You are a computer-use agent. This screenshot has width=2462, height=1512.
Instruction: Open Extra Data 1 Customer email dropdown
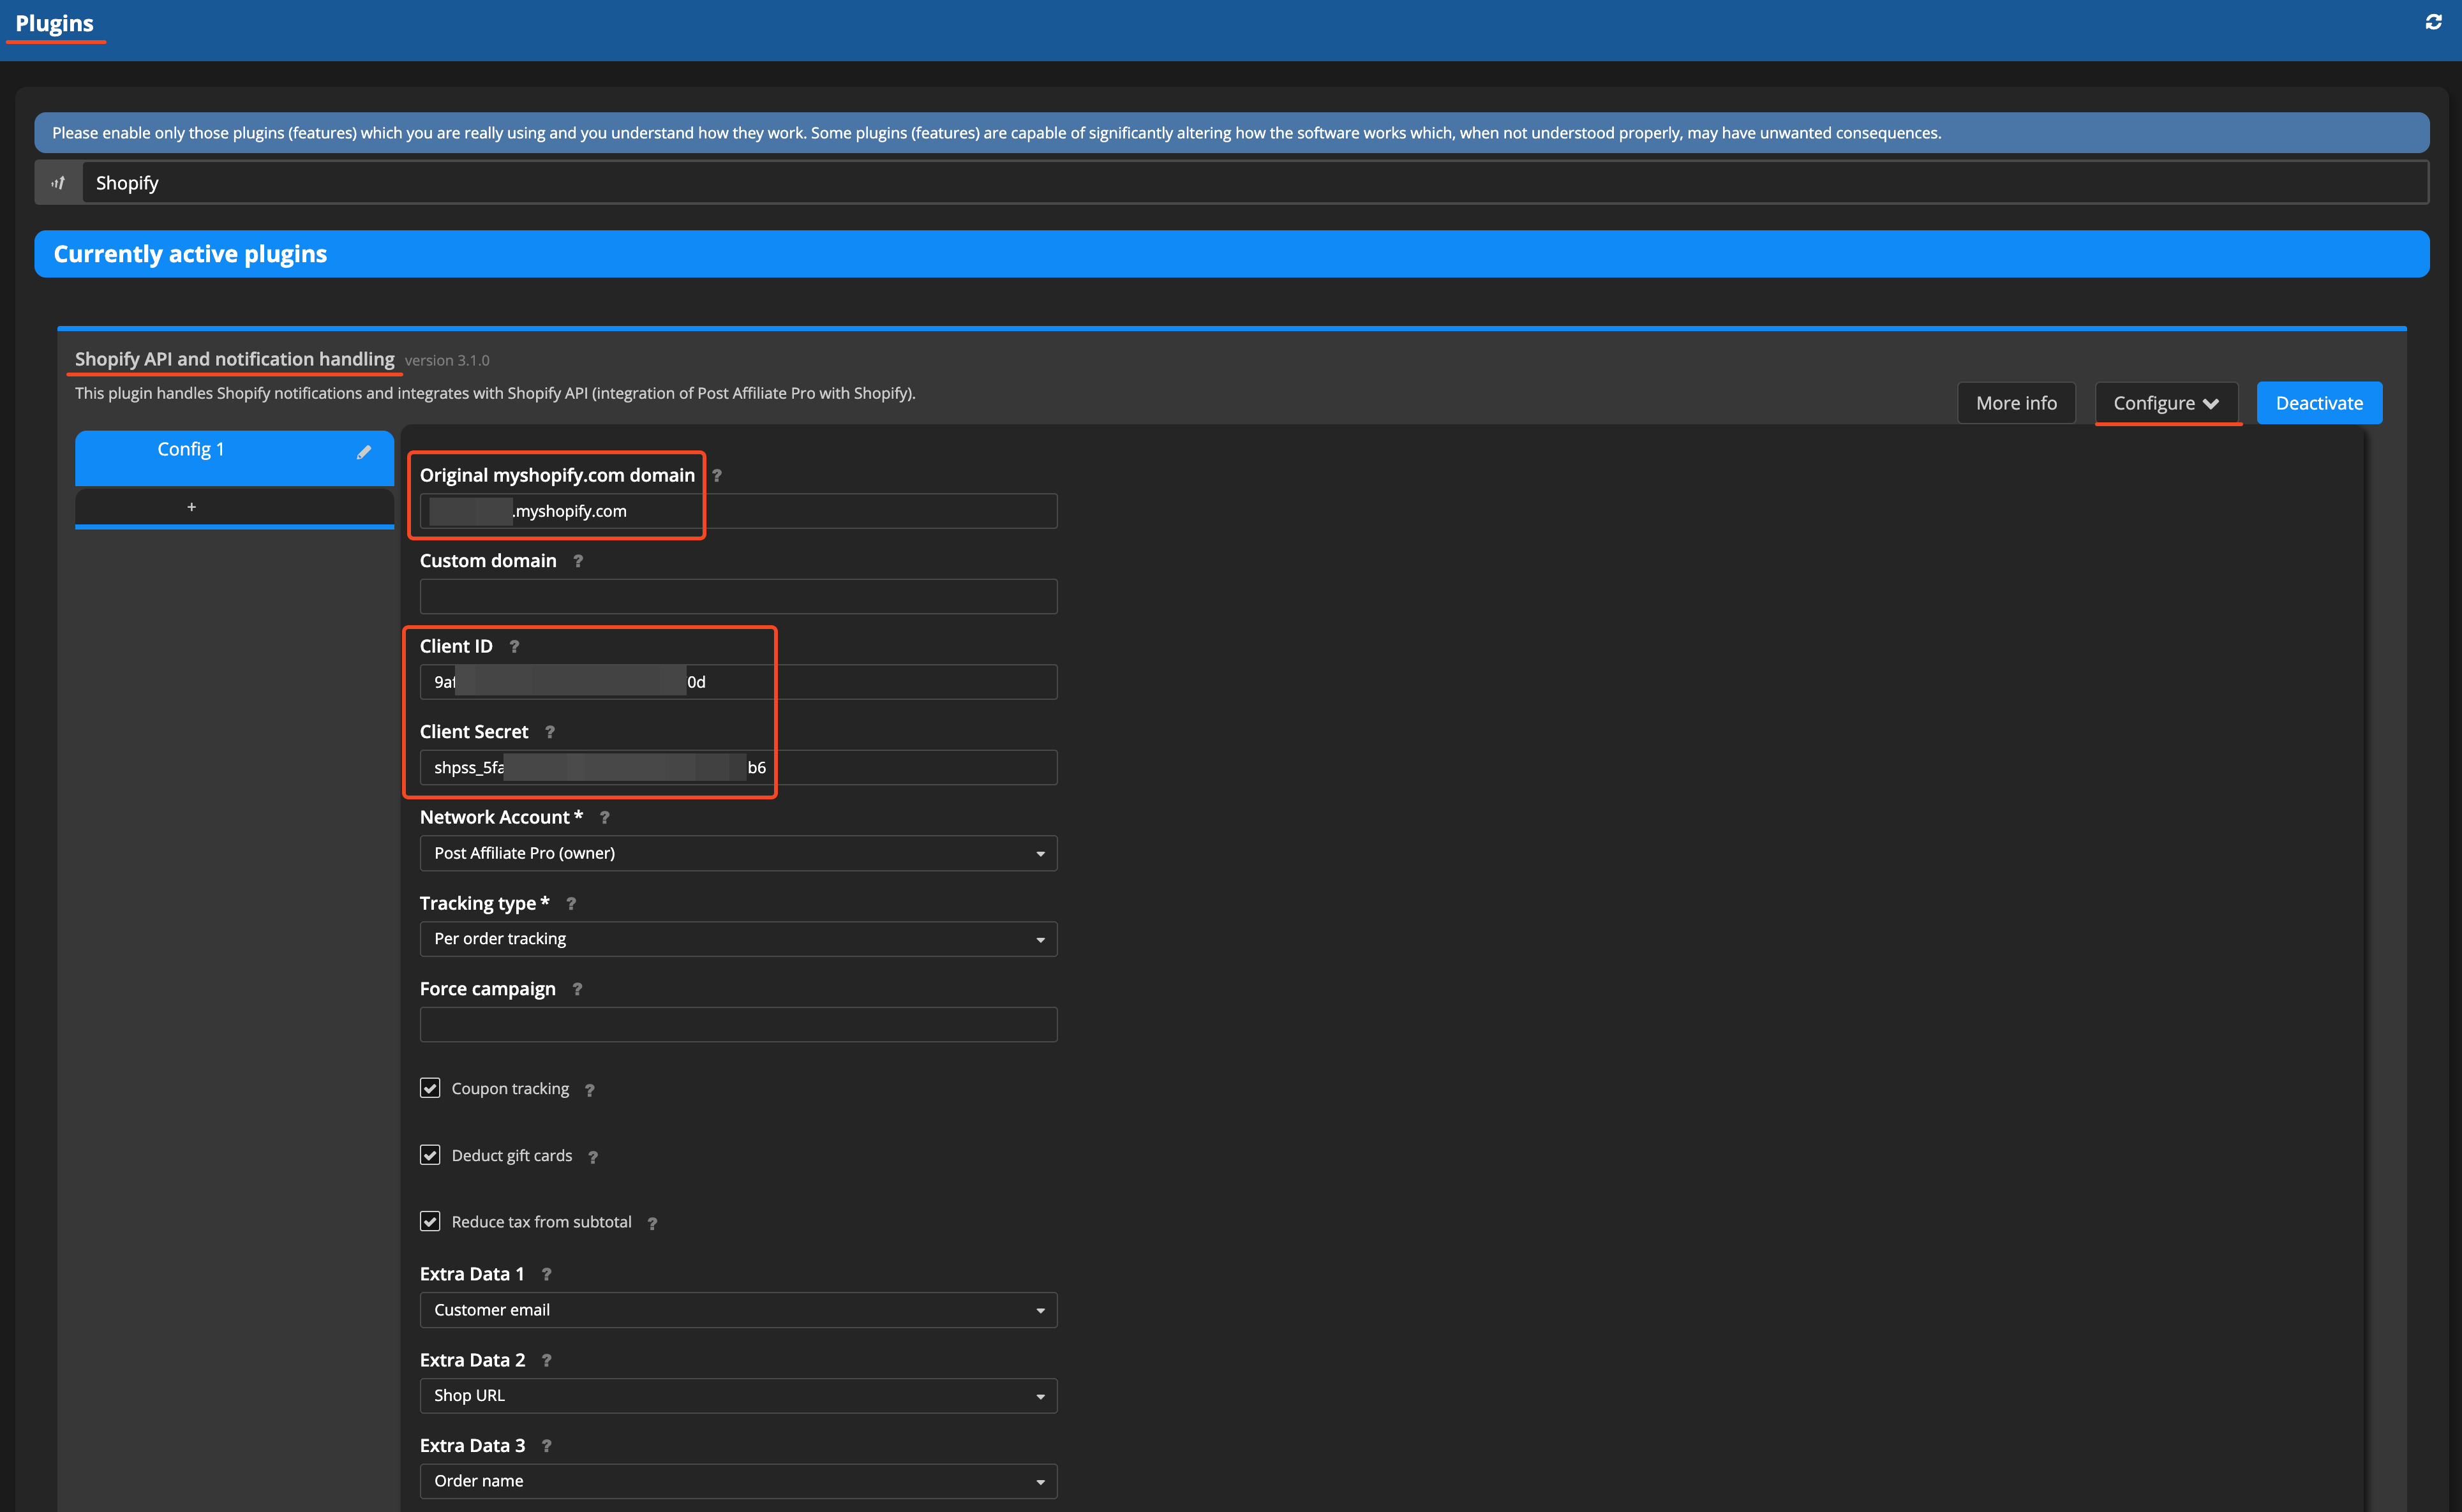point(738,1310)
